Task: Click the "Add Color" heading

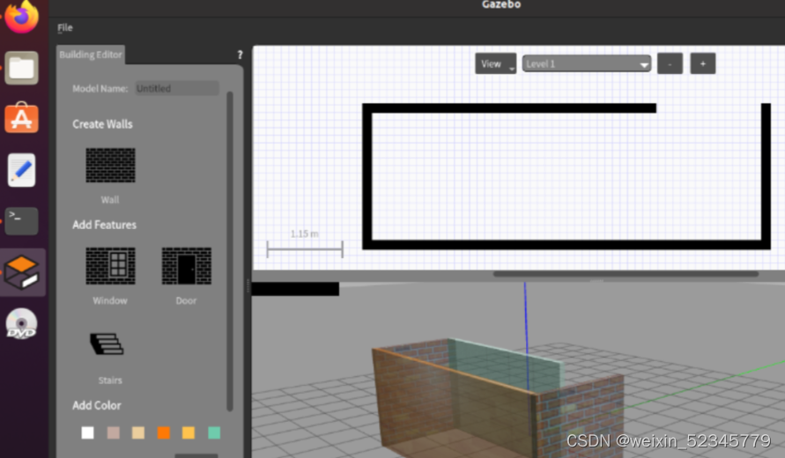Action: tap(97, 405)
